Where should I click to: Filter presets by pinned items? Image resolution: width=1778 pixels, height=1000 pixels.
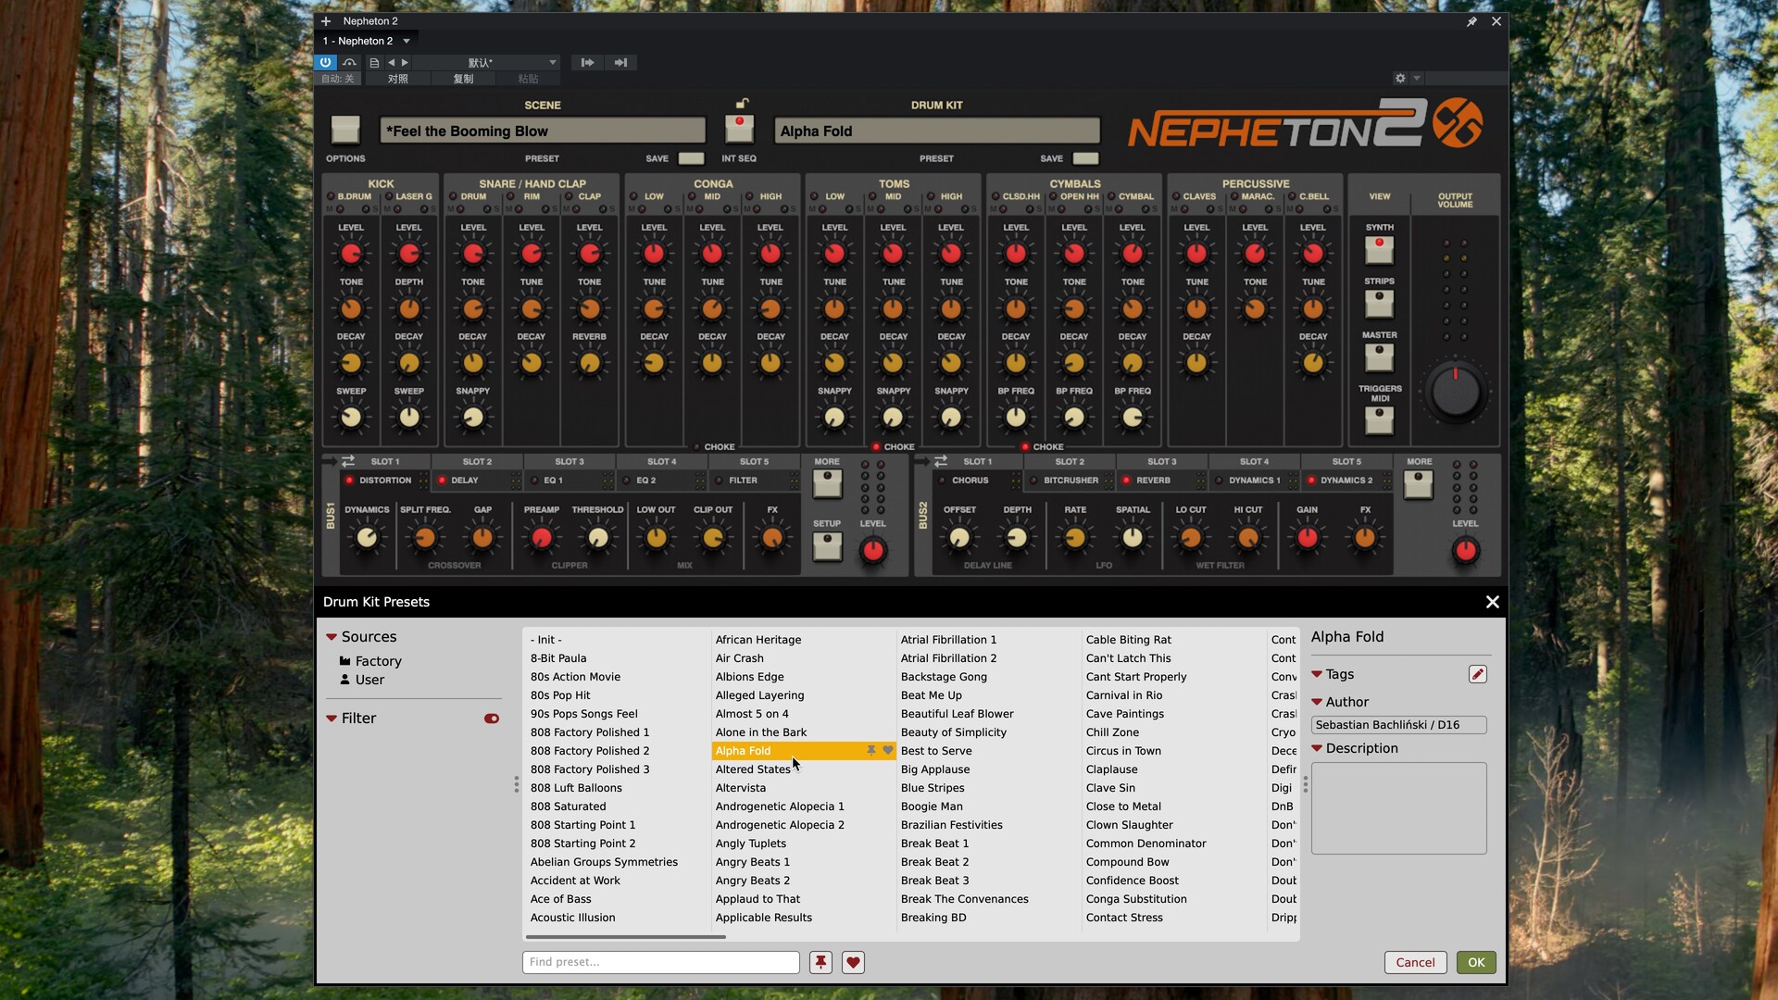pyautogui.click(x=820, y=963)
